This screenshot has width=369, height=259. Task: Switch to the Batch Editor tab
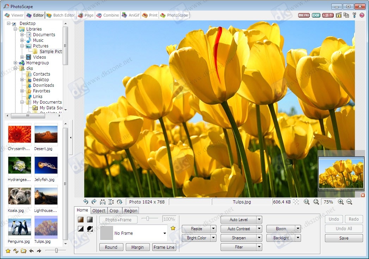tap(61, 15)
